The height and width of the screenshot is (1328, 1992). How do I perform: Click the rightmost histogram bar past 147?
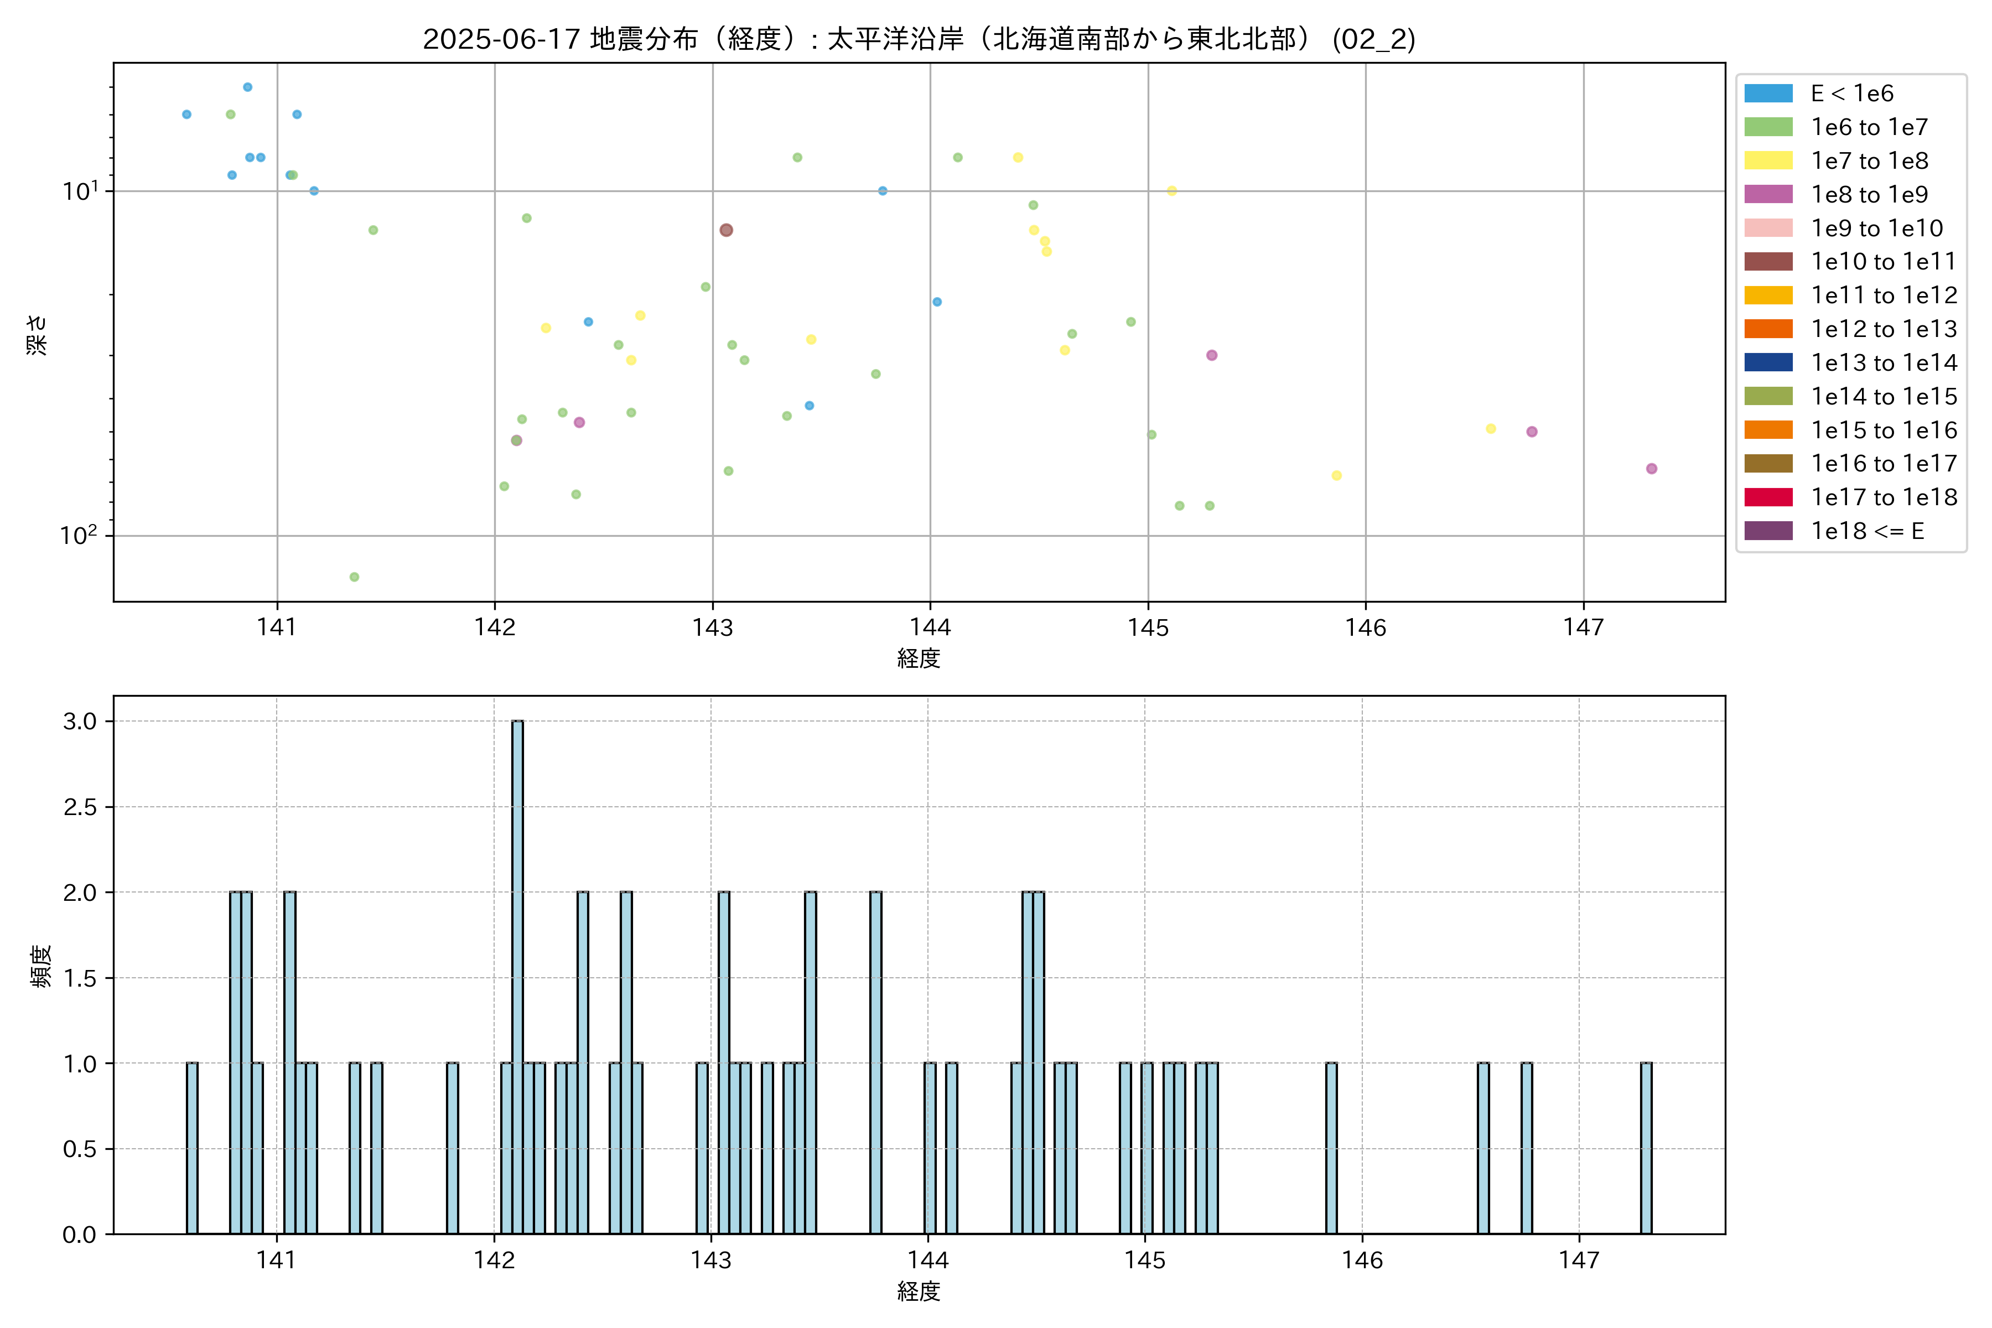1646,1148
